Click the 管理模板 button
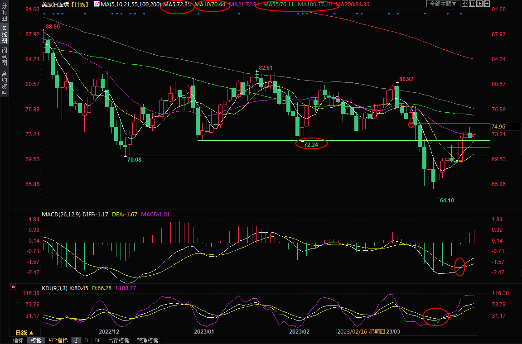This screenshot has width=522, height=344. [x=147, y=340]
